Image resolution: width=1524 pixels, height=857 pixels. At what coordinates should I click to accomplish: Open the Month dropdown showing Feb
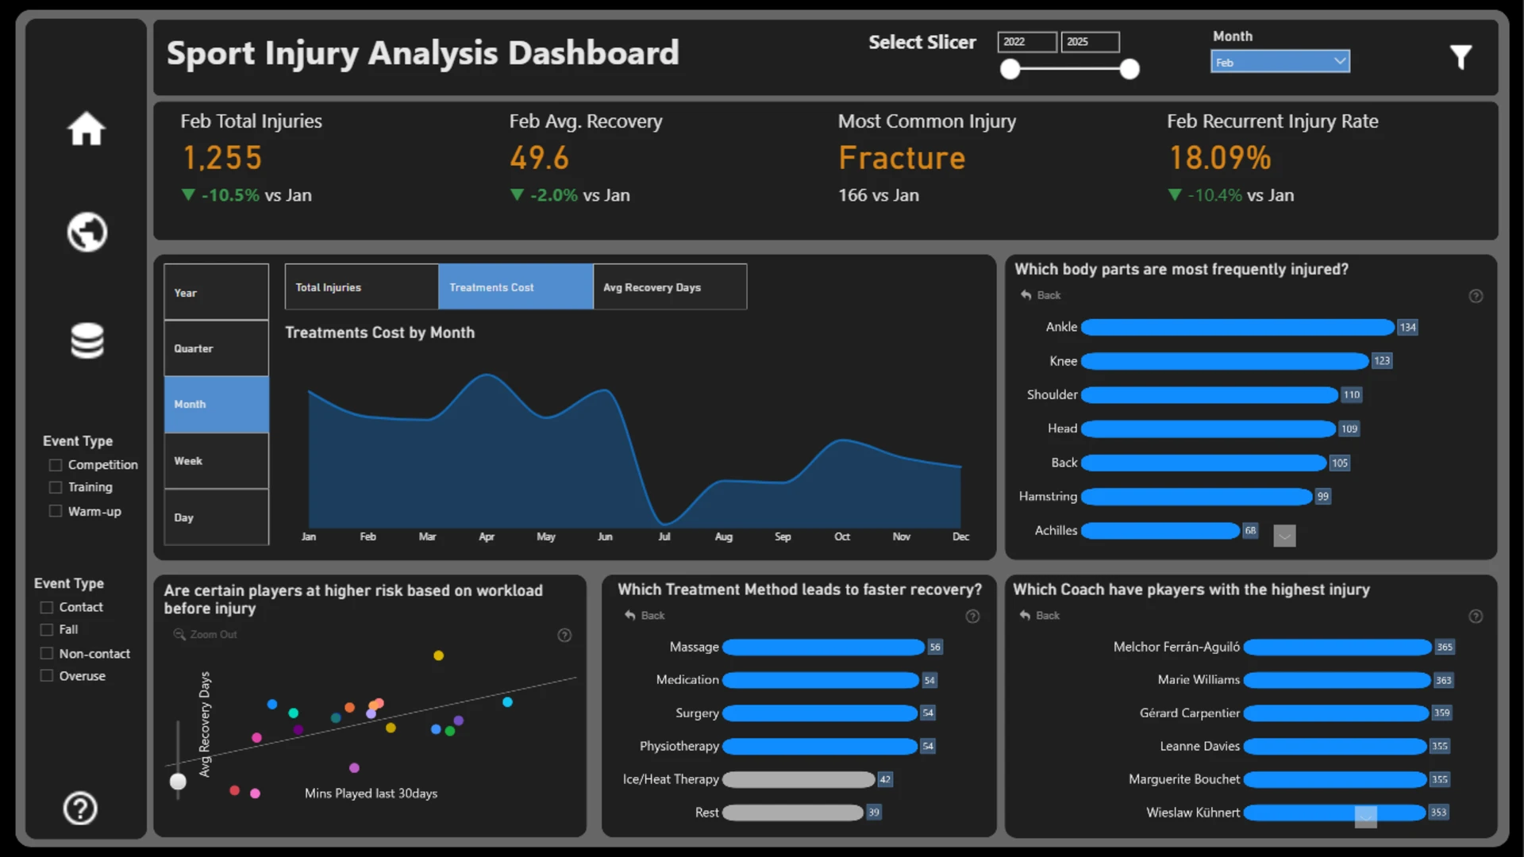[x=1280, y=62]
